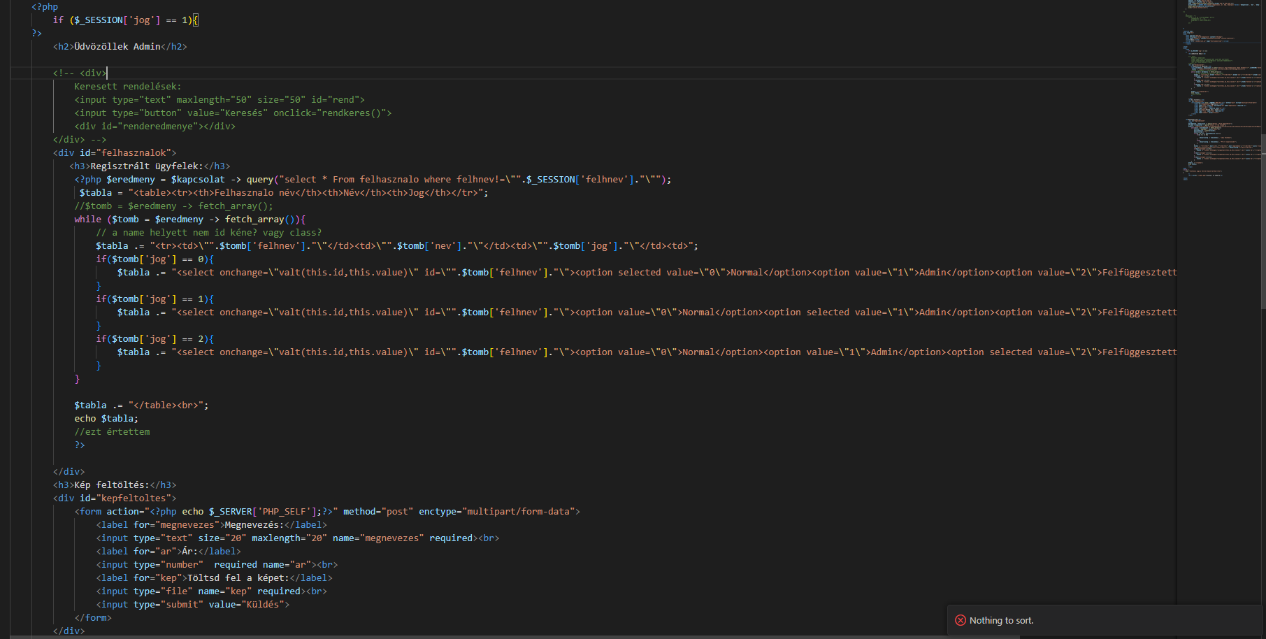Click the "</div> -->" comment end line
The width and height of the screenshot is (1266, 639).
(x=80, y=140)
